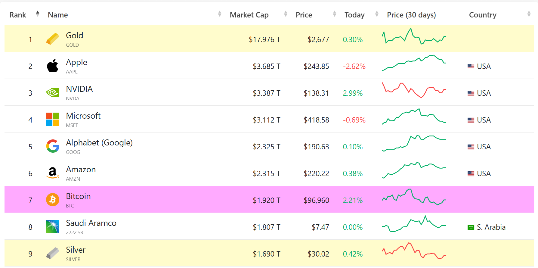Open the Saudi Aramco company link

91,223
